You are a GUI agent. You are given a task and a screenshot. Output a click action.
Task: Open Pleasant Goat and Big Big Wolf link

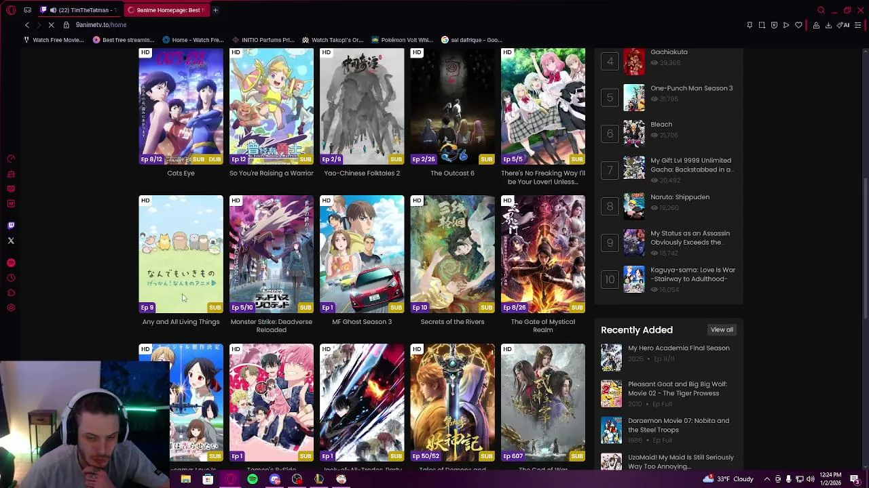point(677,388)
